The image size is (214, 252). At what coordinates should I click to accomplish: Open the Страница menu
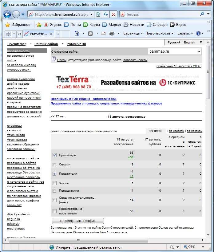[133, 33]
